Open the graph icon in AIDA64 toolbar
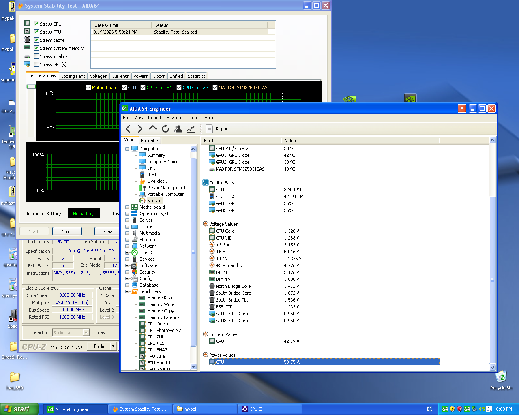The width and height of the screenshot is (519, 415). [191, 129]
